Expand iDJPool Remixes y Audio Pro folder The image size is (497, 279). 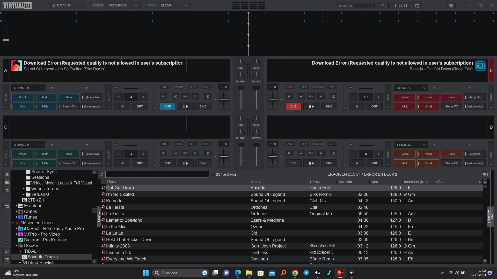(16, 229)
